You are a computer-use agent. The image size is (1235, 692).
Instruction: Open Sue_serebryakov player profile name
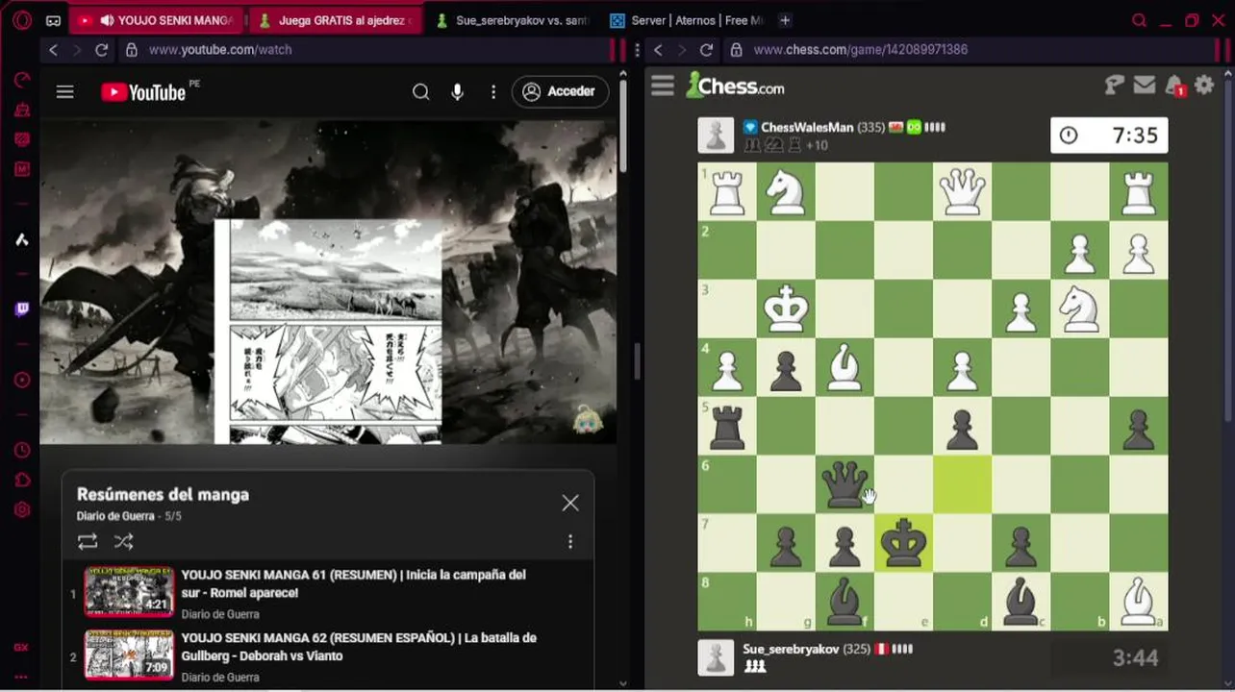(x=791, y=650)
